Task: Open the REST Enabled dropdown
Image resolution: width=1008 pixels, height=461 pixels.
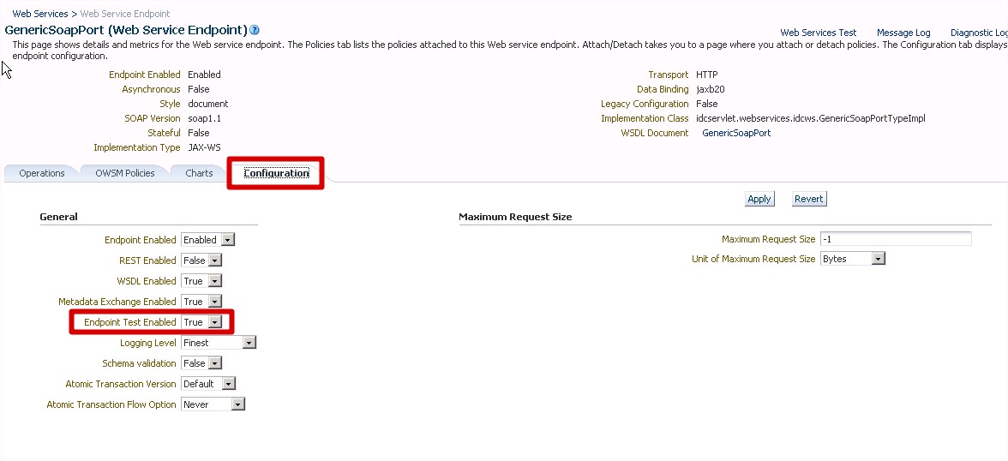Action: pyautogui.click(x=201, y=260)
